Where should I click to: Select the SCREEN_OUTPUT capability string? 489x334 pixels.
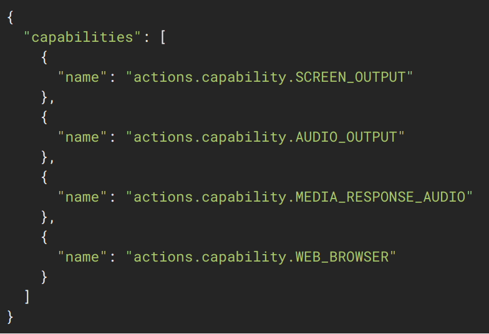click(x=269, y=77)
